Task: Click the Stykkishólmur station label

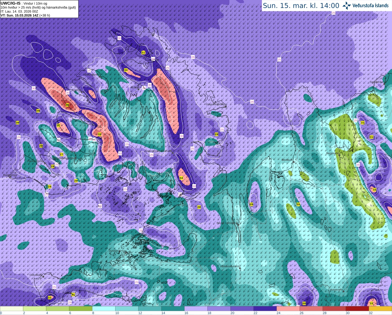Action: 118,250
